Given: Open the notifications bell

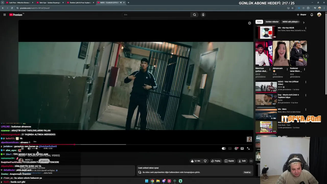Looking at the screenshot, I should pyautogui.click(x=312, y=15).
